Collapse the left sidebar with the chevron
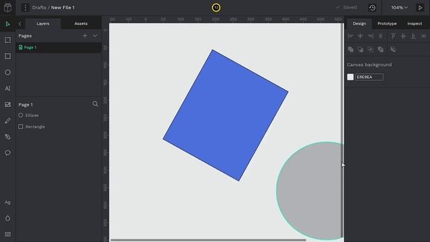Image resolution: width=430 pixels, height=242 pixels. (x=19, y=24)
